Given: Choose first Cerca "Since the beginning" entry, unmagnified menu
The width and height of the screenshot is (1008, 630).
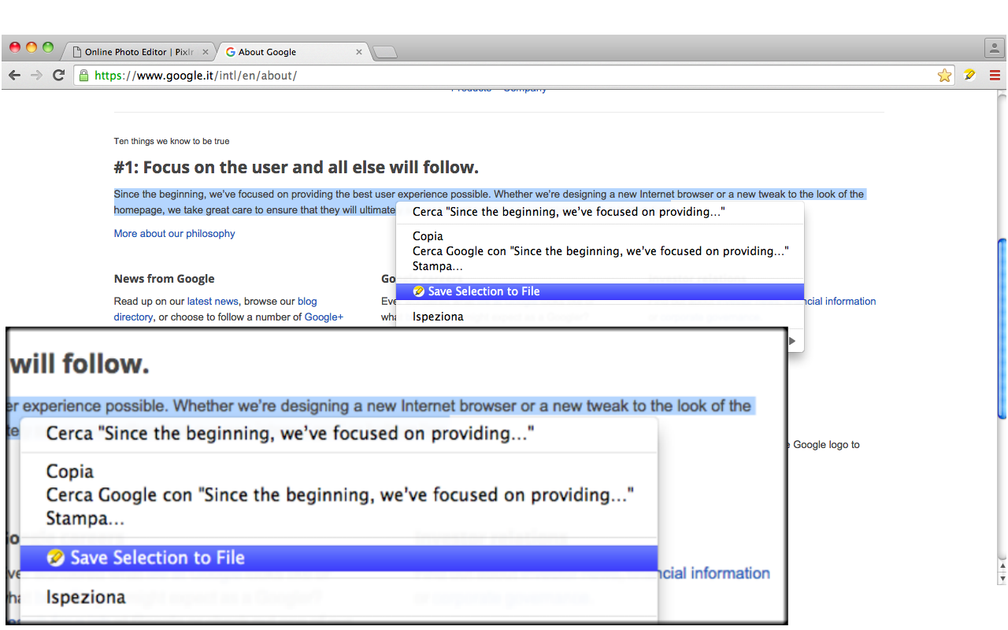Looking at the screenshot, I should pos(600,212).
